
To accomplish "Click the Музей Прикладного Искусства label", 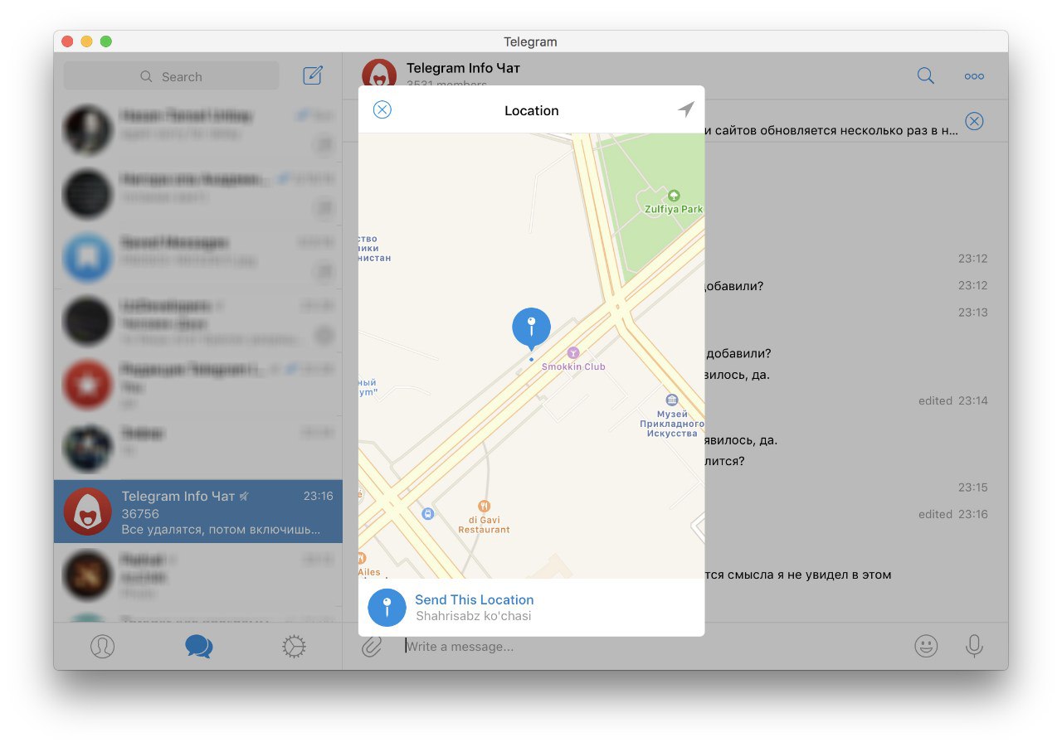I will 672,424.
